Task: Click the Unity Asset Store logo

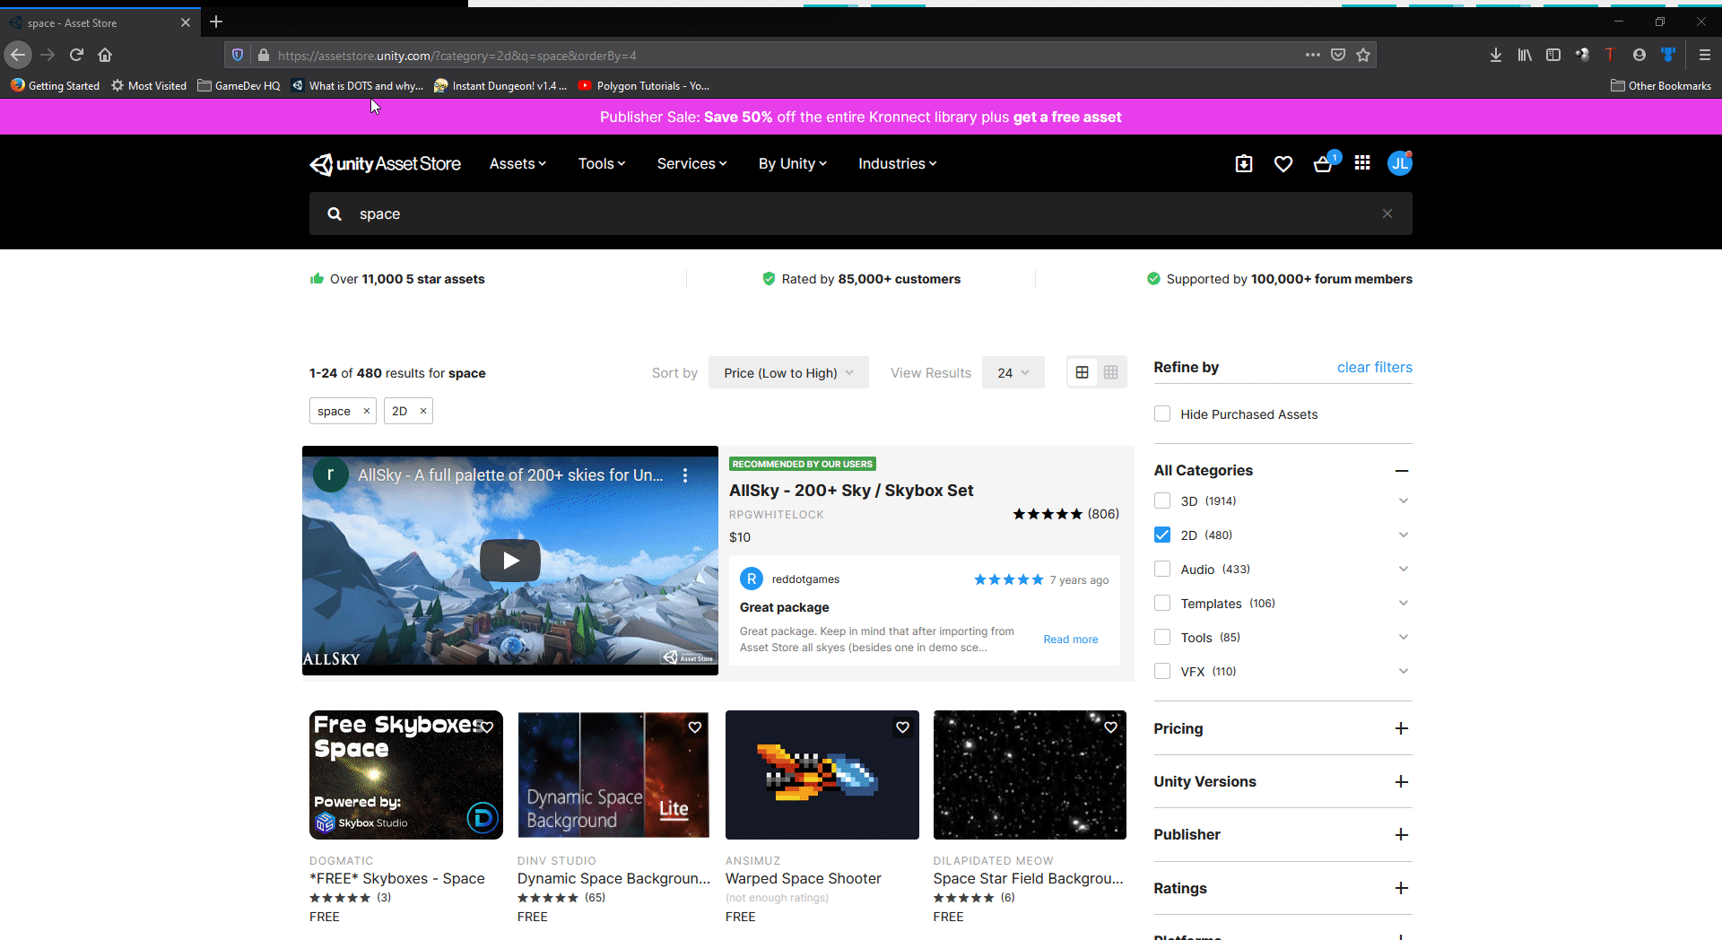Action: [x=386, y=164]
